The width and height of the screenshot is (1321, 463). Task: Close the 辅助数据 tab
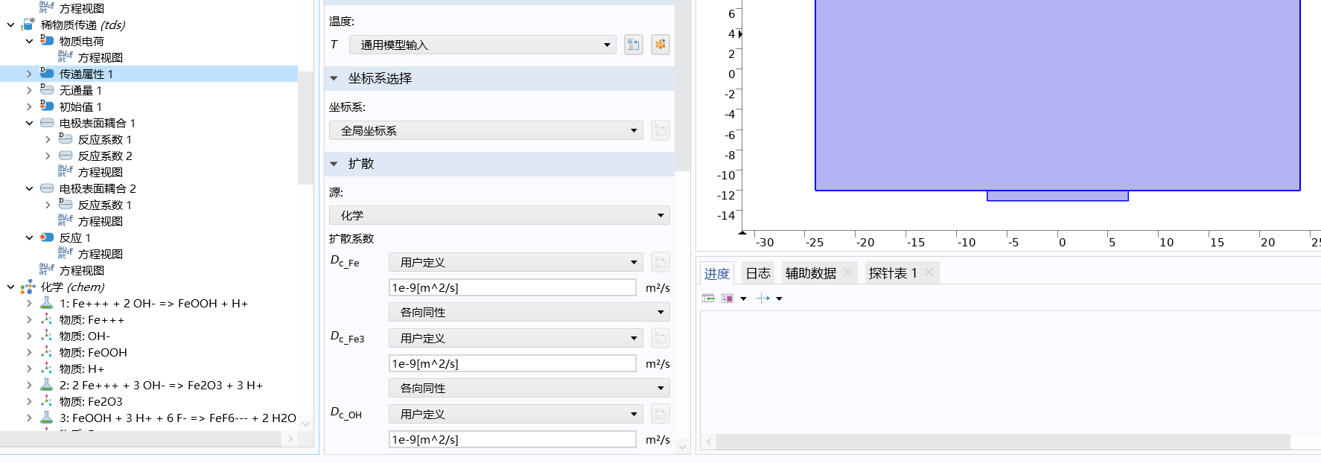click(x=847, y=272)
